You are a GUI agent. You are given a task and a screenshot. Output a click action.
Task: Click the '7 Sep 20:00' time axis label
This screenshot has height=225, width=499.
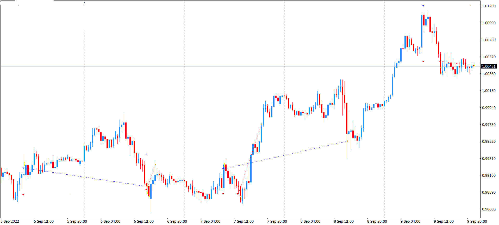tap(277, 221)
